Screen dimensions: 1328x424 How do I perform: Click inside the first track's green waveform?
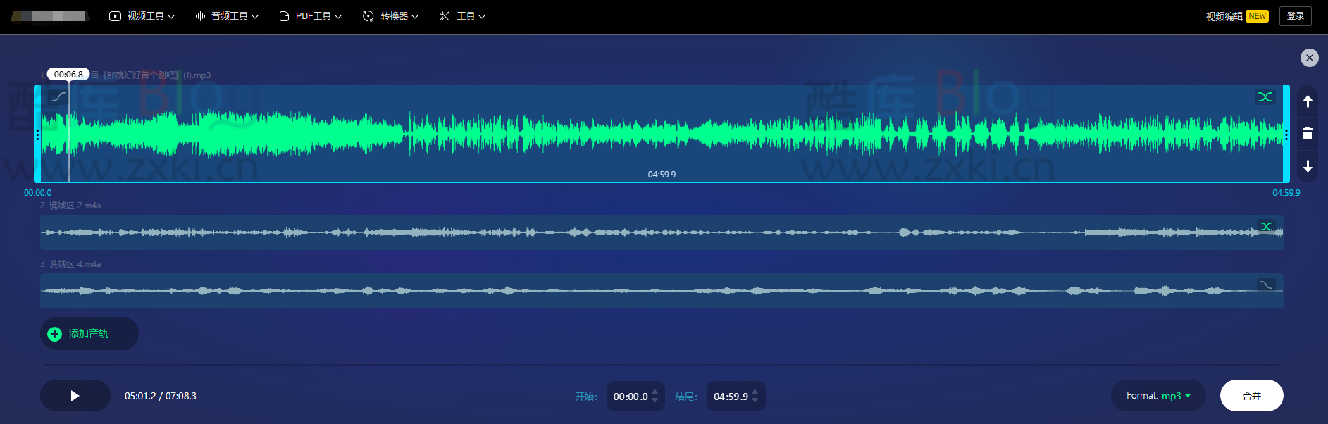tap(662, 134)
